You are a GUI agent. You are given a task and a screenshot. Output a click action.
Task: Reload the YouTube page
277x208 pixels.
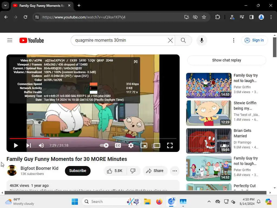point(25,17)
